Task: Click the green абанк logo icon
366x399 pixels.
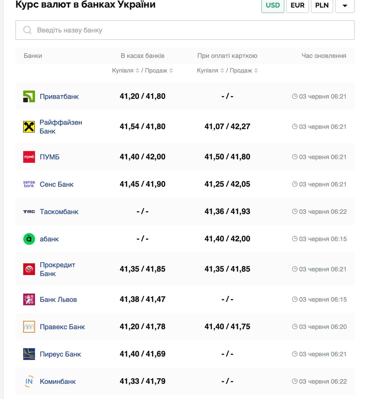Action: [29, 239]
